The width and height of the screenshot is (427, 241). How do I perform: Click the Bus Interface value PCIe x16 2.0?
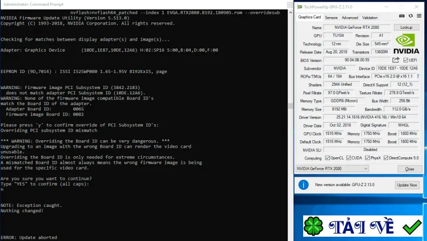click(393, 76)
